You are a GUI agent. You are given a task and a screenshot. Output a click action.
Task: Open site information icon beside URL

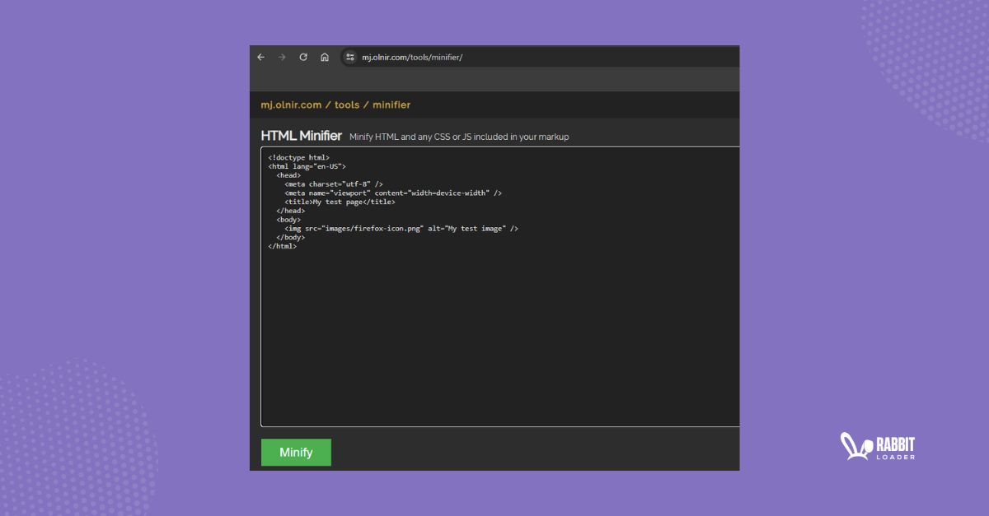tap(350, 58)
